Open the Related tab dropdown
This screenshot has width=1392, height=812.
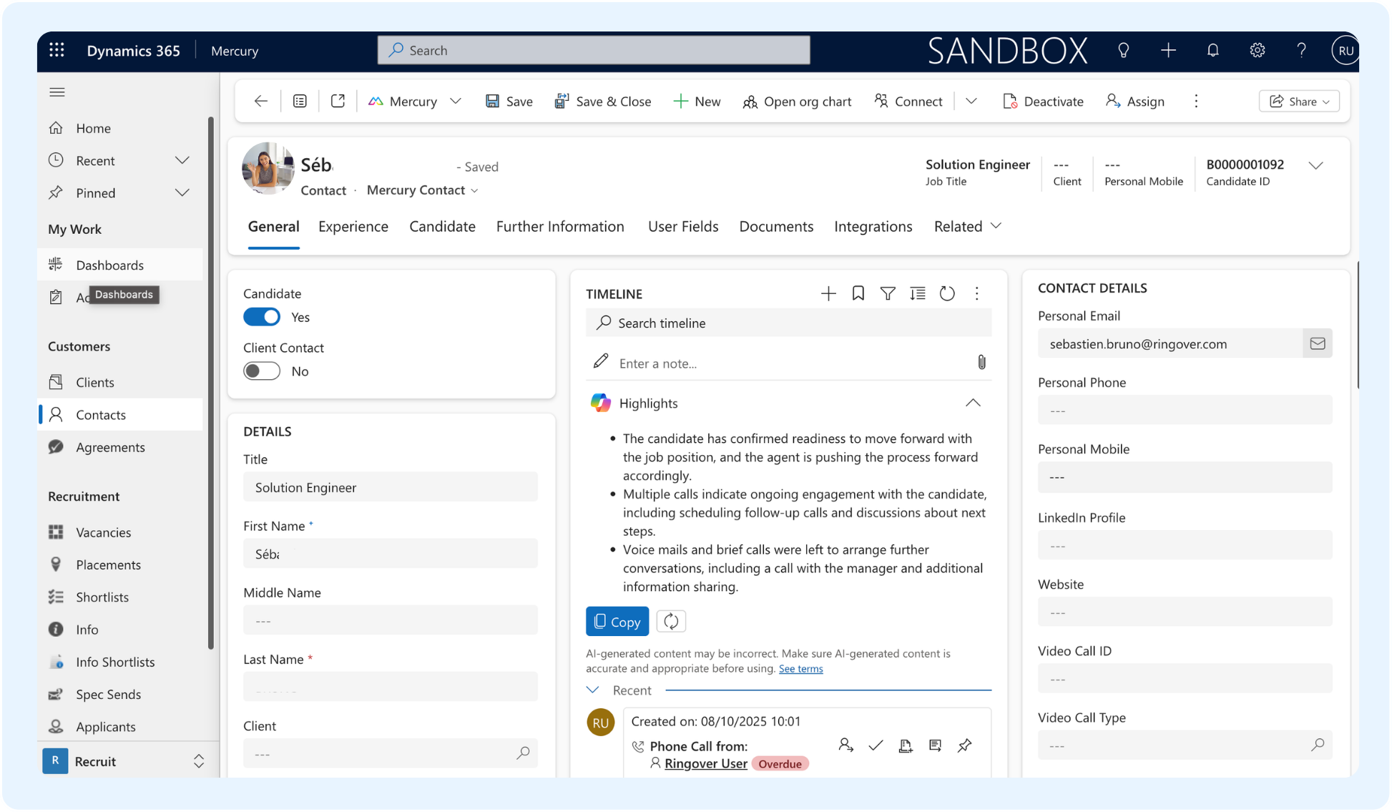967,227
